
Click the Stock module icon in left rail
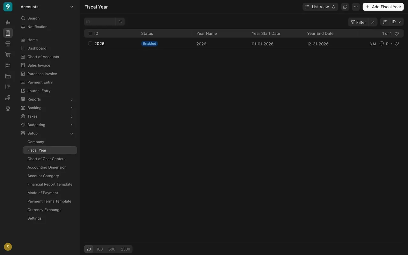point(8,65)
